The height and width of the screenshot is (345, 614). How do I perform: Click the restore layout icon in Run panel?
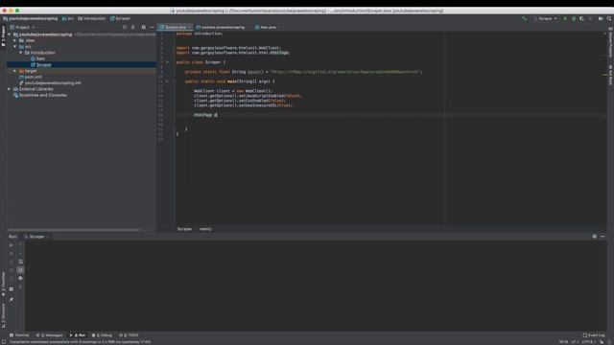tap(11, 289)
